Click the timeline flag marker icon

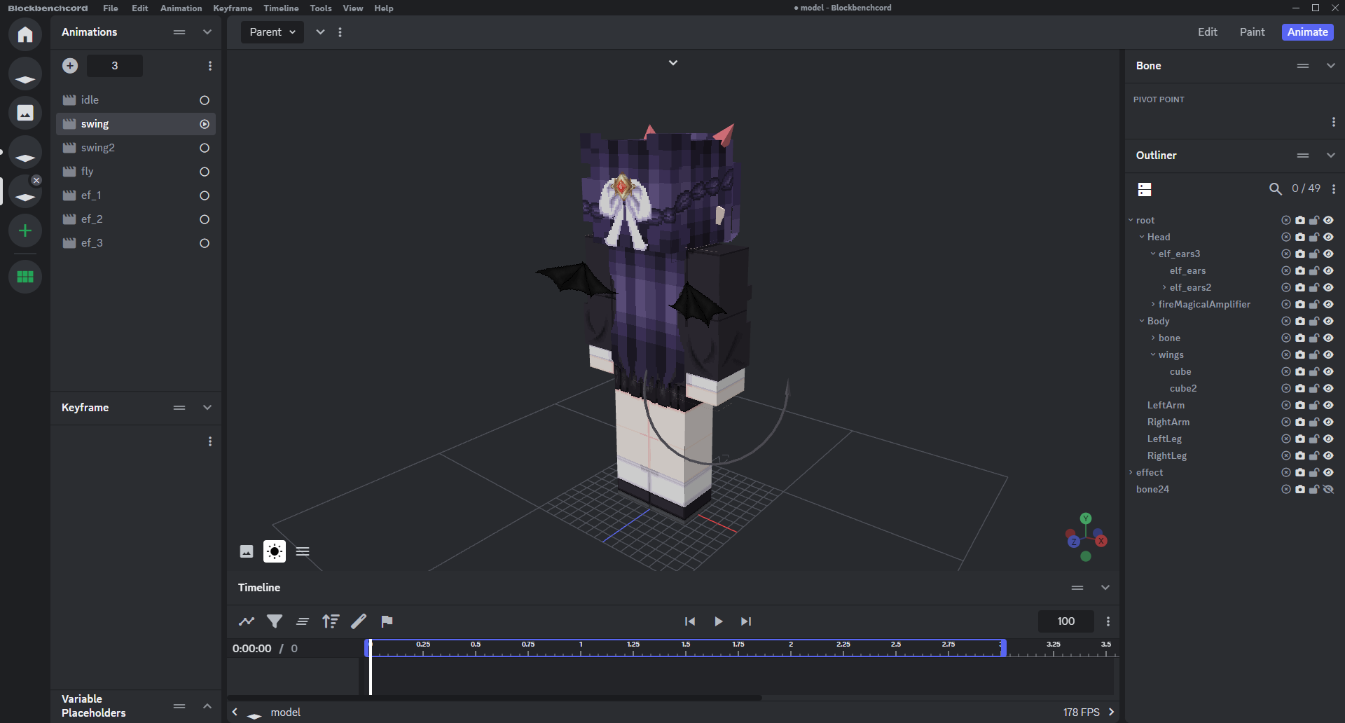387,621
